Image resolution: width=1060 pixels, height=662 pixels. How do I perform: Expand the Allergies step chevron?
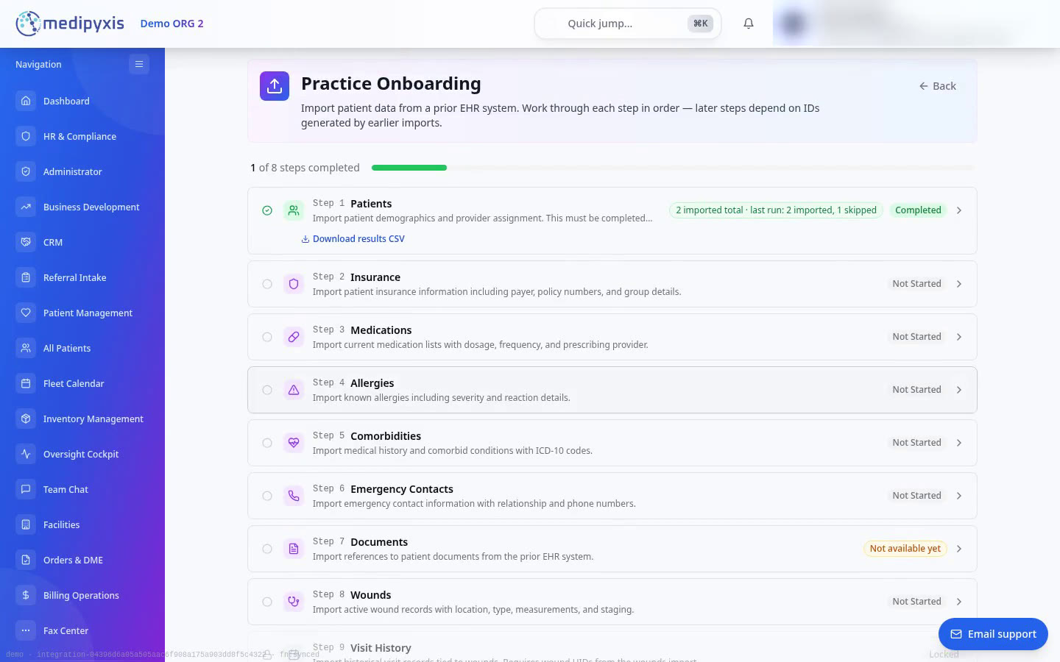pos(959,390)
